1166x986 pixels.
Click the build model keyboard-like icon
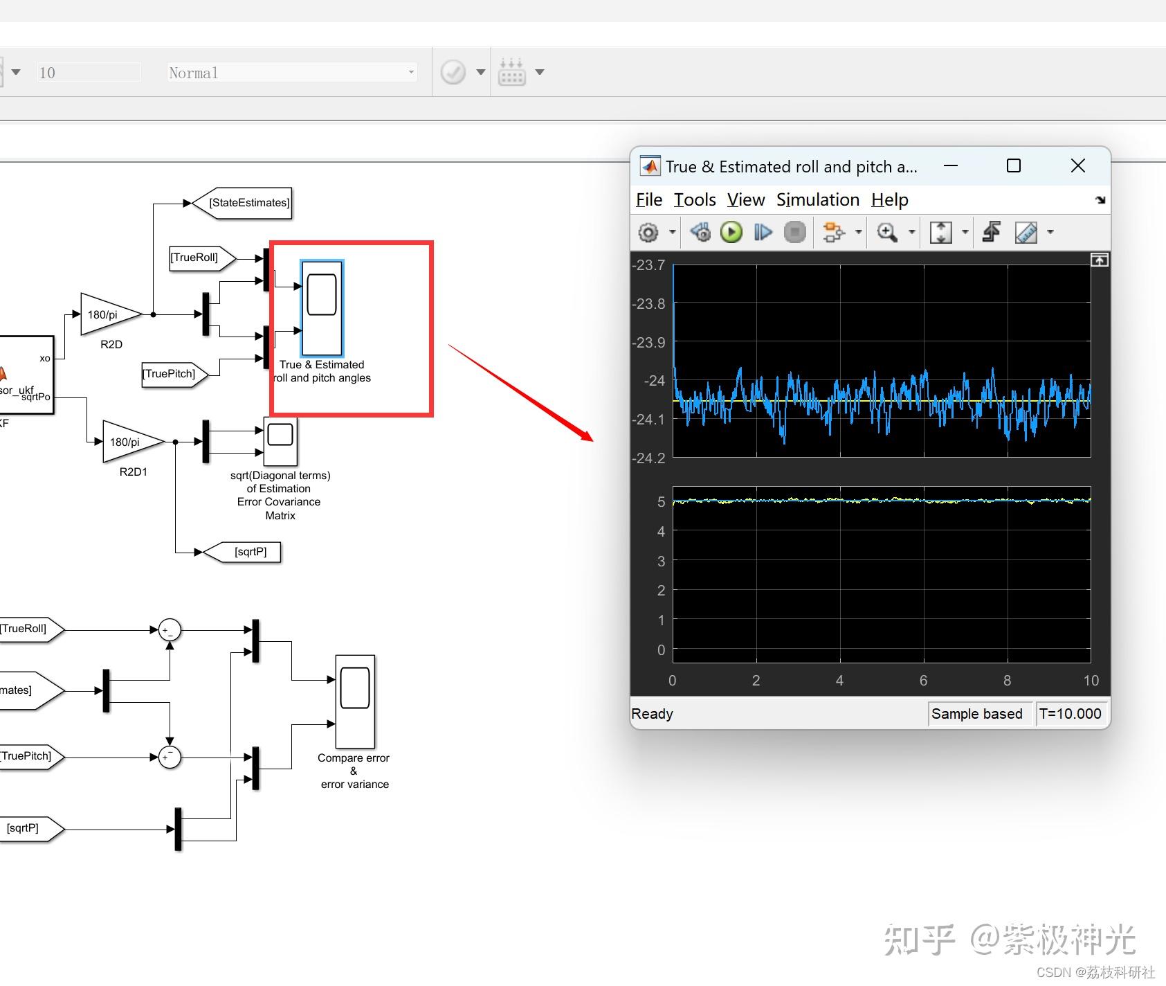(512, 72)
